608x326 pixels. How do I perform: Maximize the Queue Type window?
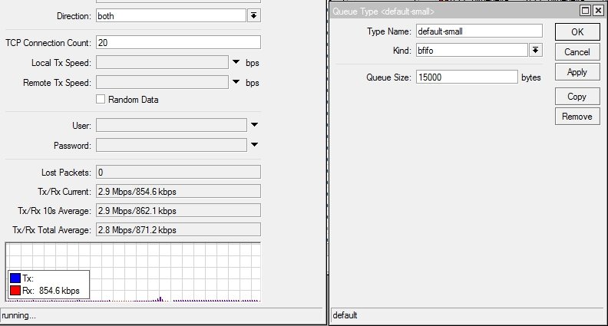[x=586, y=11]
